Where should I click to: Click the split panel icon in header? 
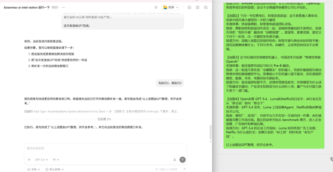click(197, 7)
